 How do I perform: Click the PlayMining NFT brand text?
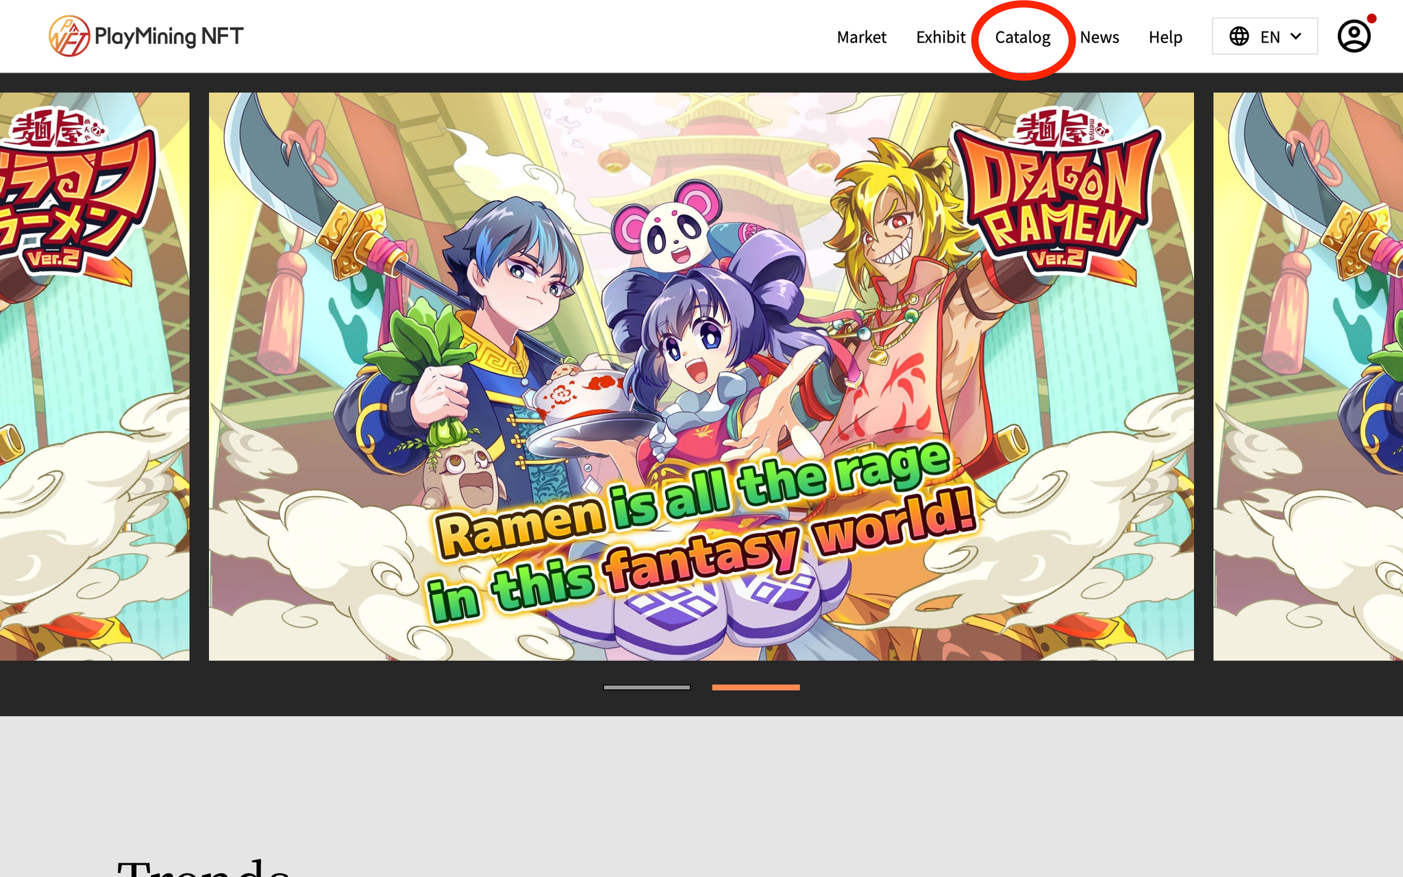click(169, 36)
